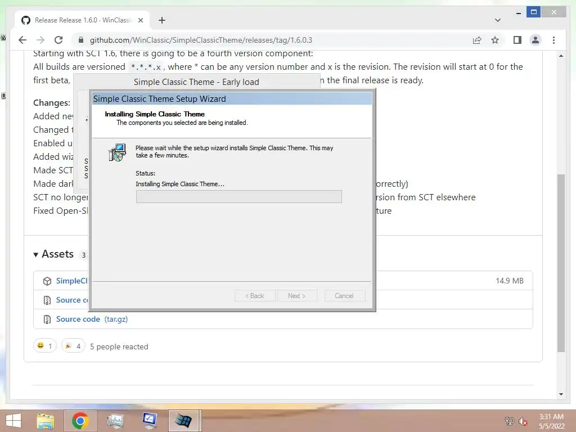The height and width of the screenshot is (432, 576).
Task: Click the page scrollbar's down arrow
Action: (x=561, y=394)
